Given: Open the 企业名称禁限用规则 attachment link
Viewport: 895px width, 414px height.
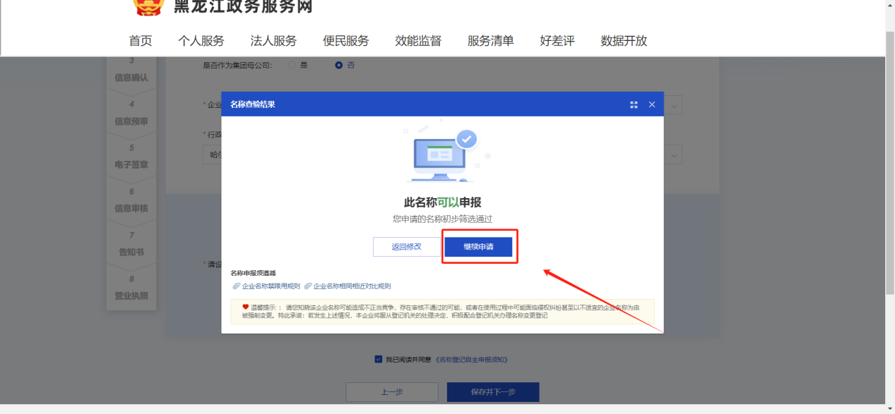Looking at the screenshot, I should [271, 286].
